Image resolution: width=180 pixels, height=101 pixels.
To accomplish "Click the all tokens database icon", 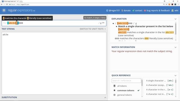I will pyautogui.click(x=114, y=86).
